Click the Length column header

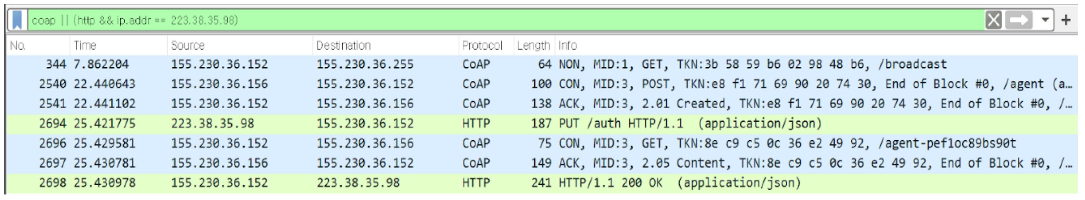[534, 45]
